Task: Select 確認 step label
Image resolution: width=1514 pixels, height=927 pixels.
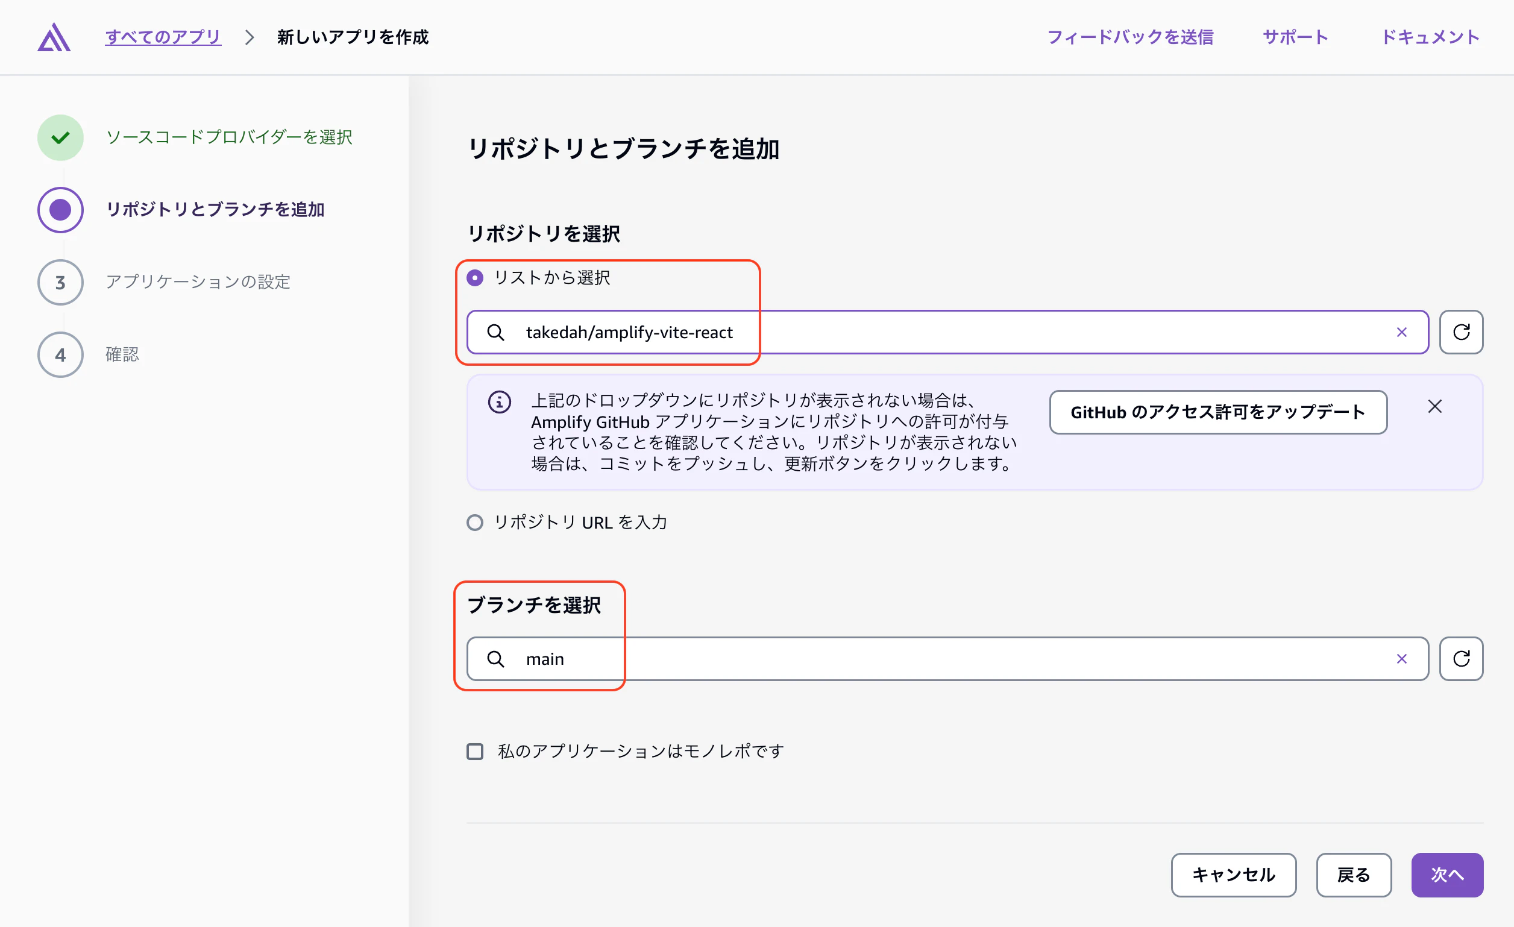Action: [x=122, y=354]
